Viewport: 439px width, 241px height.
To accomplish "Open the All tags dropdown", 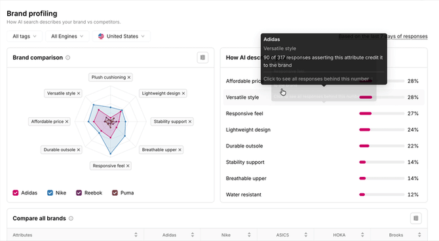I will pos(24,37).
